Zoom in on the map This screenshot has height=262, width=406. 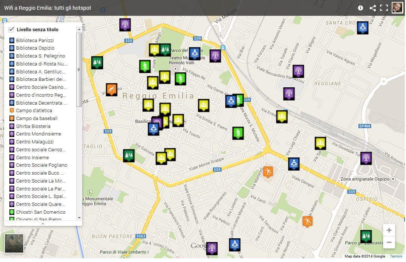coord(389,230)
